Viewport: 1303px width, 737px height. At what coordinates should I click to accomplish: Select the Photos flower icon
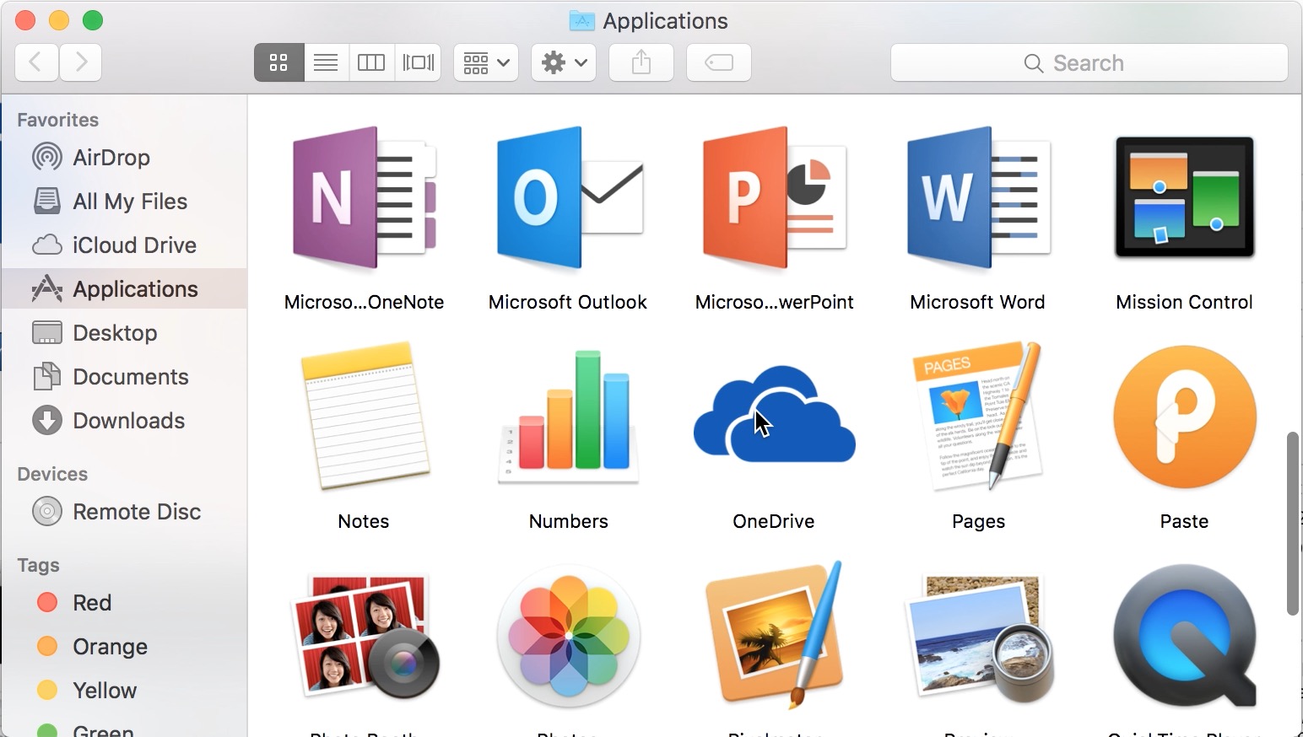(x=569, y=636)
